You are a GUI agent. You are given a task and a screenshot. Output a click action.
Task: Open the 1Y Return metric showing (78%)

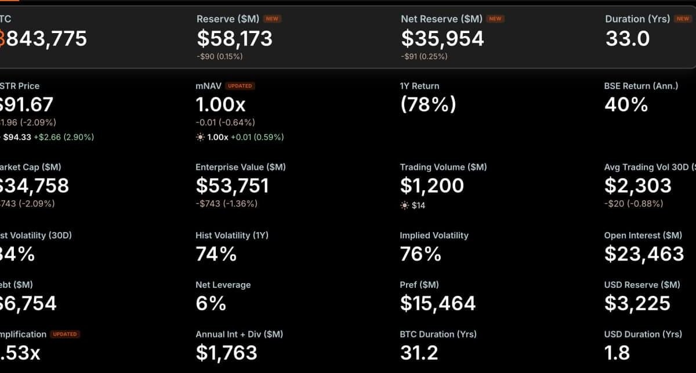coord(428,104)
